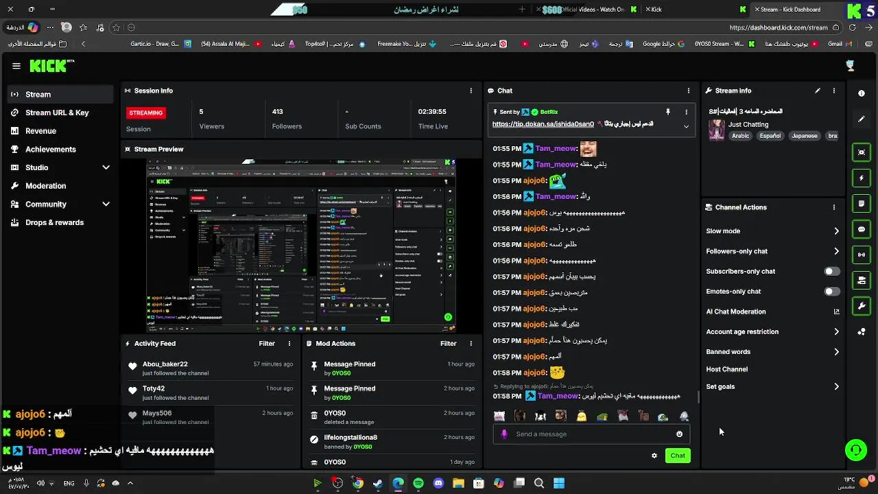
Task: Click the green headset support button
Action: tap(856, 451)
